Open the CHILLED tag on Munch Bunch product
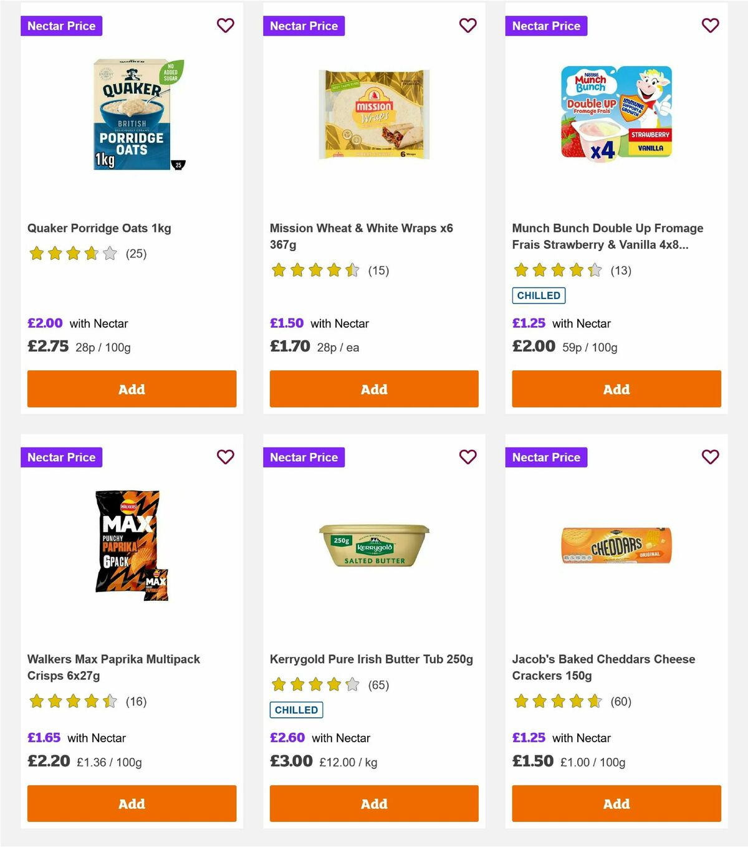 (539, 295)
